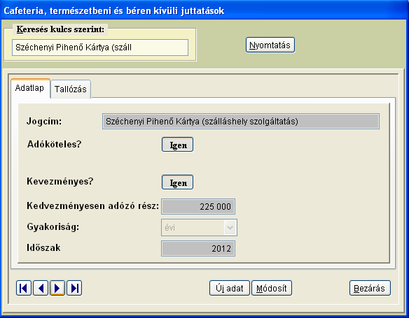Viewport: 409px width, 318px height.
Task: Click the Időszak field showing 2012
Action: pyautogui.click(x=198, y=249)
